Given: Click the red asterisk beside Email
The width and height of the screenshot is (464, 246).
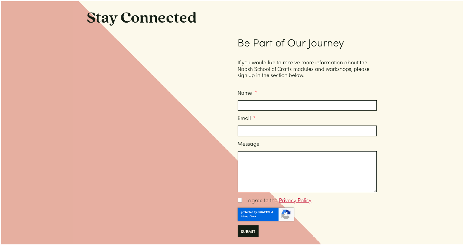Looking at the screenshot, I should (x=254, y=118).
